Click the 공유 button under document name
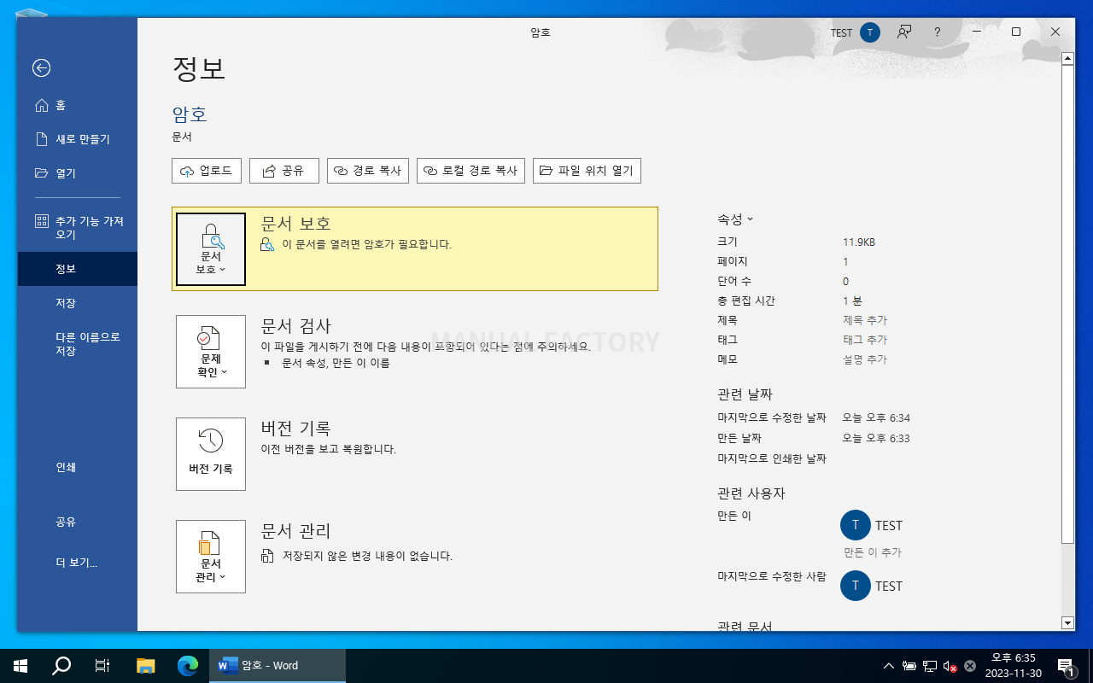The width and height of the screenshot is (1093, 683). pyautogui.click(x=283, y=171)
